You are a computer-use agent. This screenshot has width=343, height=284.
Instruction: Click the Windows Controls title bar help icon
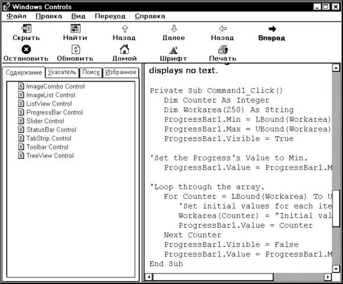point(6,7)
